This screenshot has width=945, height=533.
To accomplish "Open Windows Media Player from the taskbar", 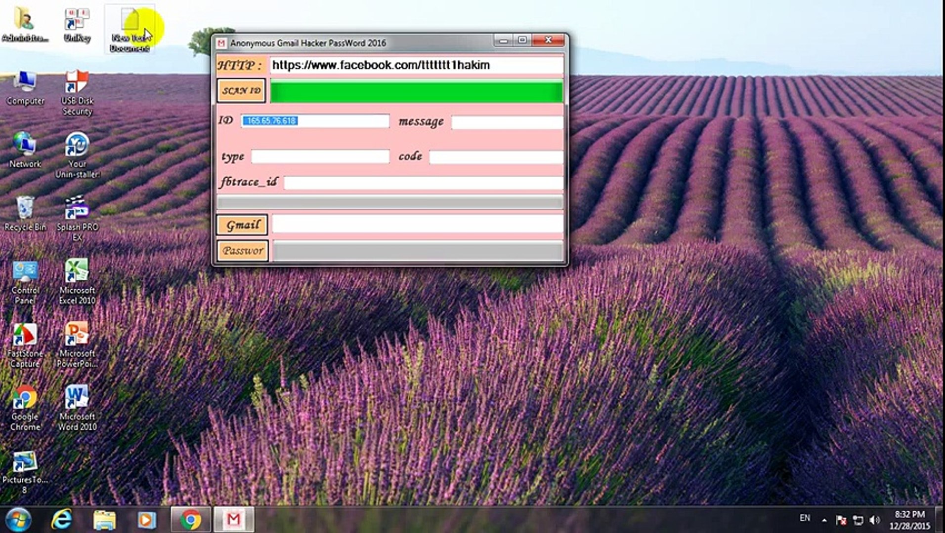I will point(146,520).
